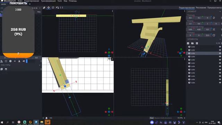Open the Windows Start menu
Screen dimensions: 222x125
point(2,122)
